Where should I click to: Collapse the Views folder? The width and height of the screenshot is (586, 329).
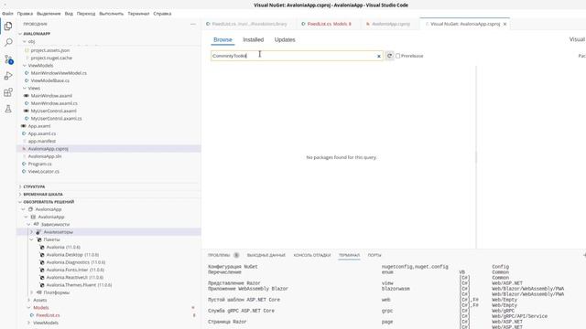[x=34, y=88]
